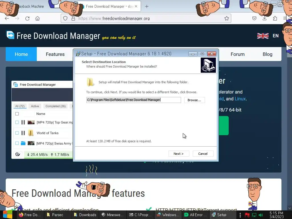This screenshot has height=219, width=292.
Task: Tick the checkbox for World of Tanks
Action: point(17,133)
